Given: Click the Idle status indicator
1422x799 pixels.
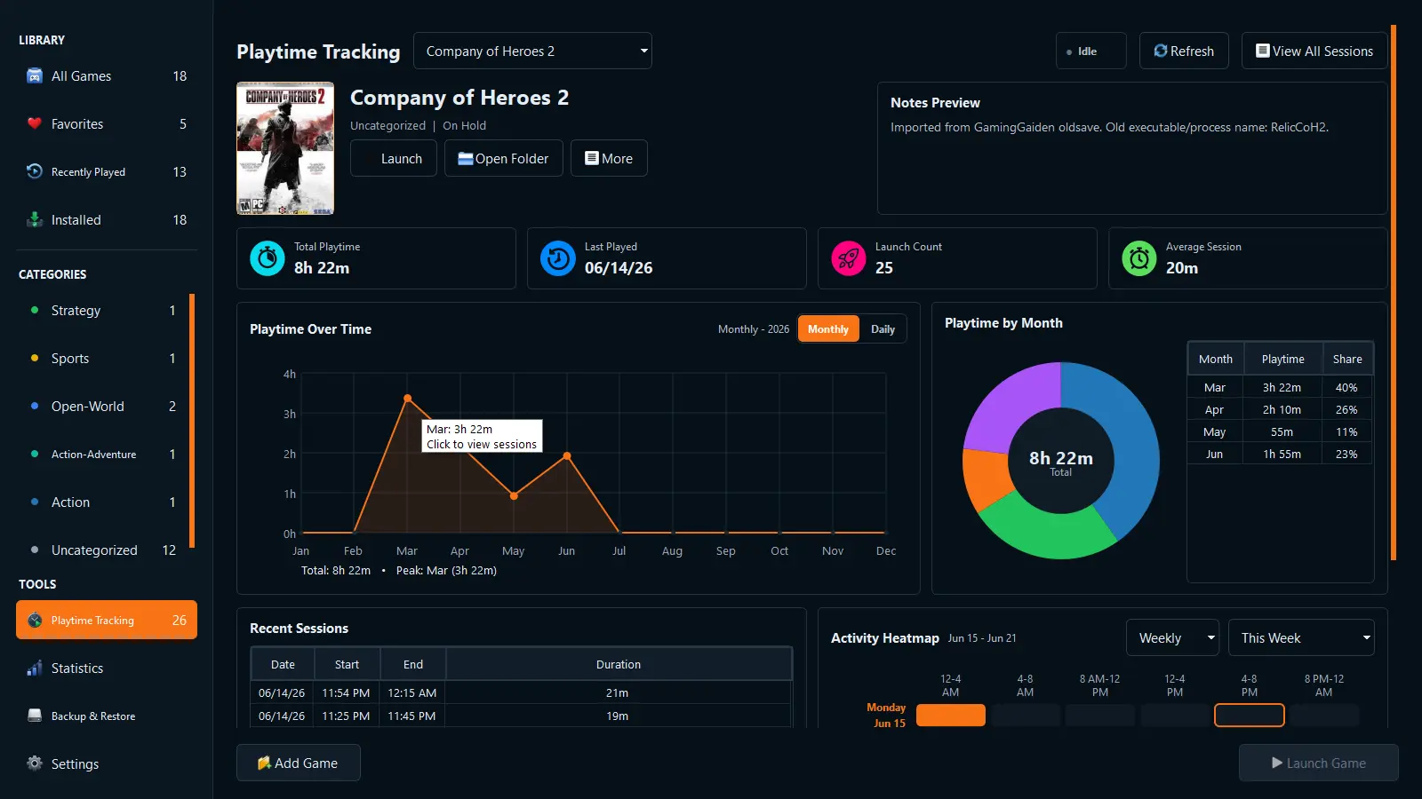Looking at the screenshot, I should click(x=1091, y=51).
